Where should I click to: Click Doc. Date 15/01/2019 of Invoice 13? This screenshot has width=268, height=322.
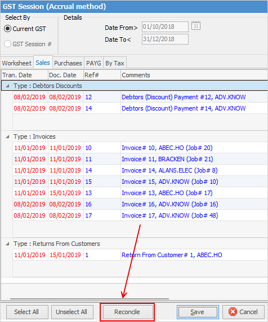tap(66, 193)
